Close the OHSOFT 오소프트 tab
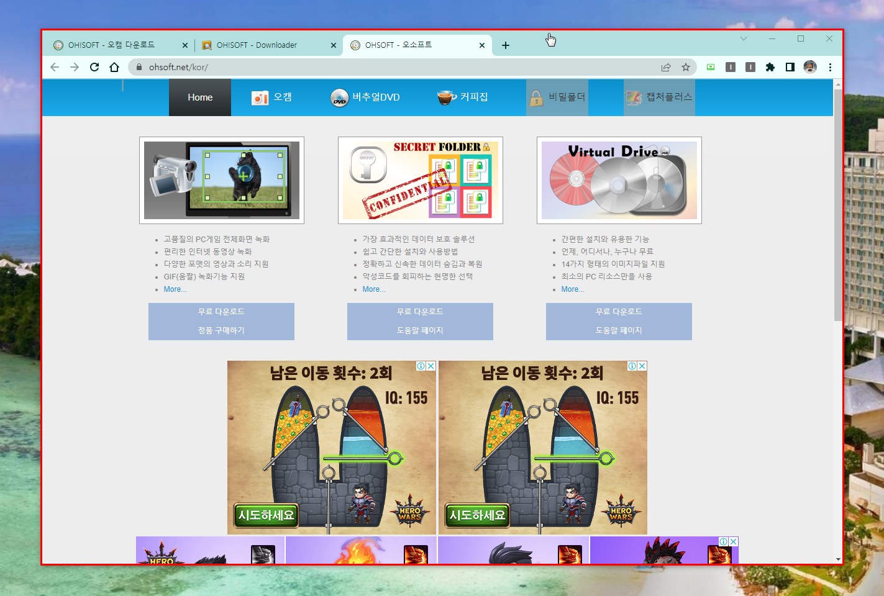Viewport: 884px width, 596px height. pos(482,45)
